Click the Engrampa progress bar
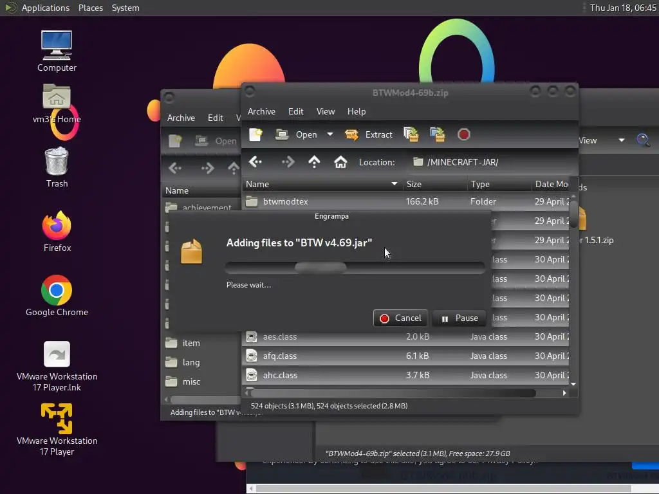This screenshot has height=494, width=659. click(355, 267)
